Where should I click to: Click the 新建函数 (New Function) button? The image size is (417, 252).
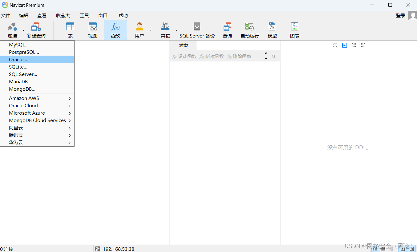point(212,57)
